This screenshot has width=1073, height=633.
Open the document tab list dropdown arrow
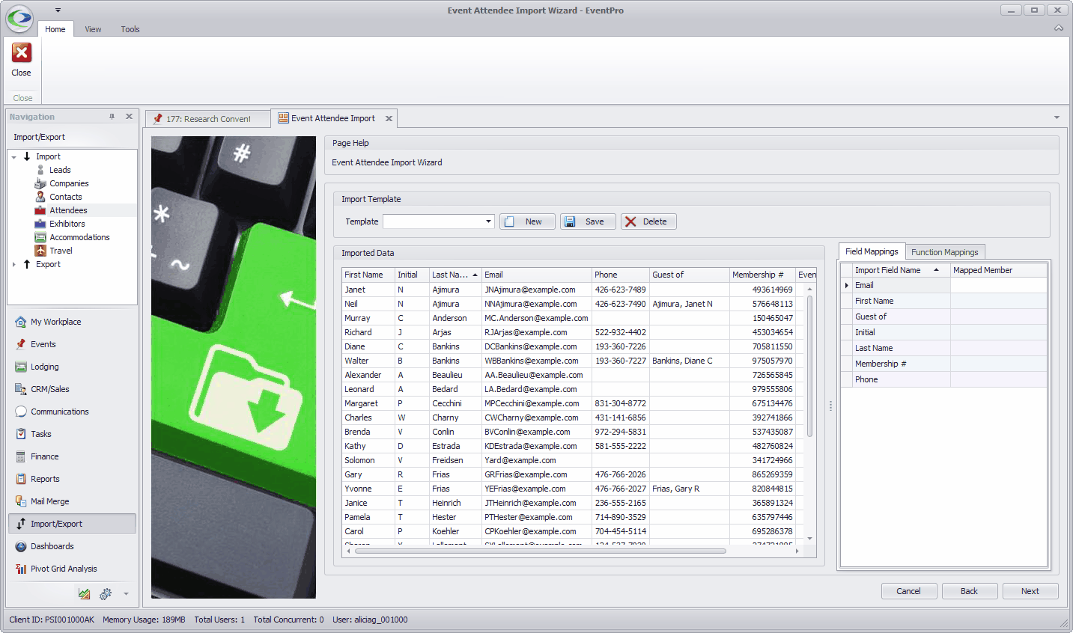point(1057,117)
